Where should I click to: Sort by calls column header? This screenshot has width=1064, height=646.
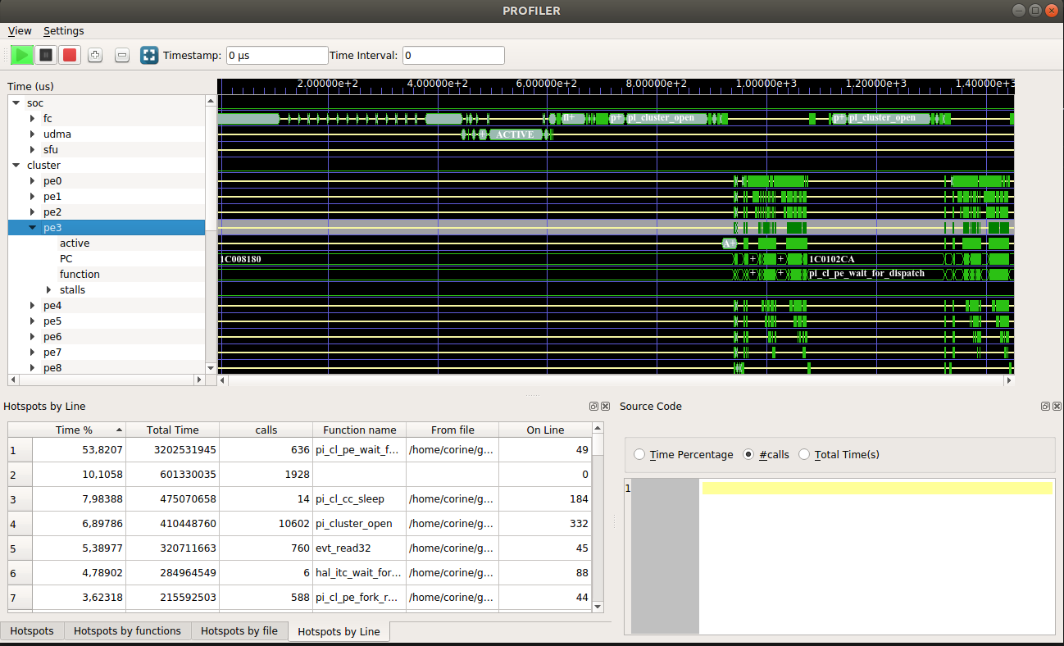266,430
